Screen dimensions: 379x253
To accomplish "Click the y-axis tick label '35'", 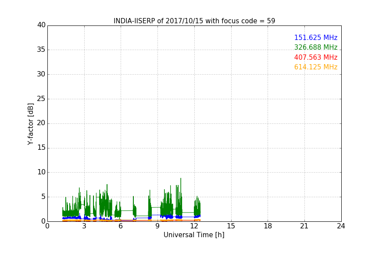I will (x=41, y=50).
